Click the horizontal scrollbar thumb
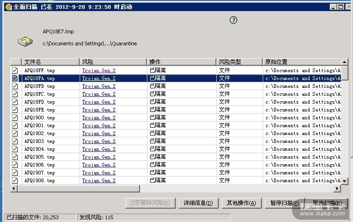 click(x=79, y=189)
